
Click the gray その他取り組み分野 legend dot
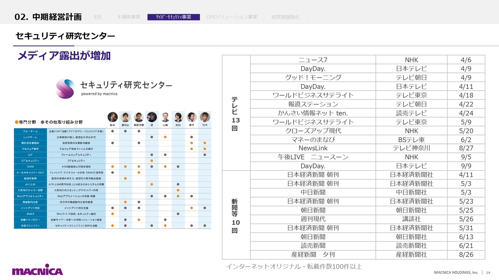click(42, 122)
